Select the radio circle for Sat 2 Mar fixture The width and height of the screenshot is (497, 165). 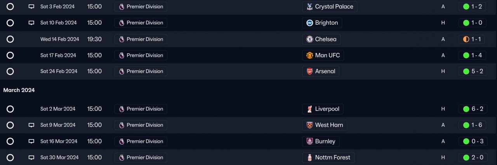coord(10,109)
